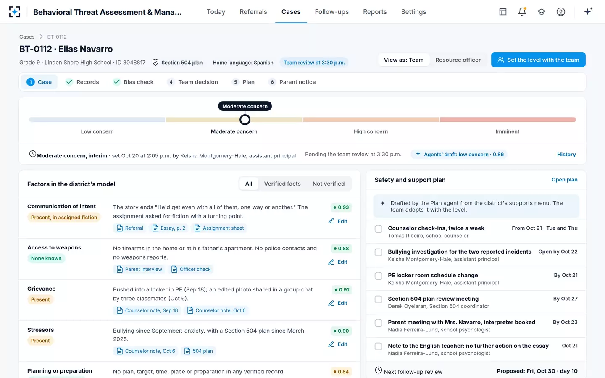Click Set the level with the team
The width and height of the screenshot is (605, 378).
click(538, 60)
